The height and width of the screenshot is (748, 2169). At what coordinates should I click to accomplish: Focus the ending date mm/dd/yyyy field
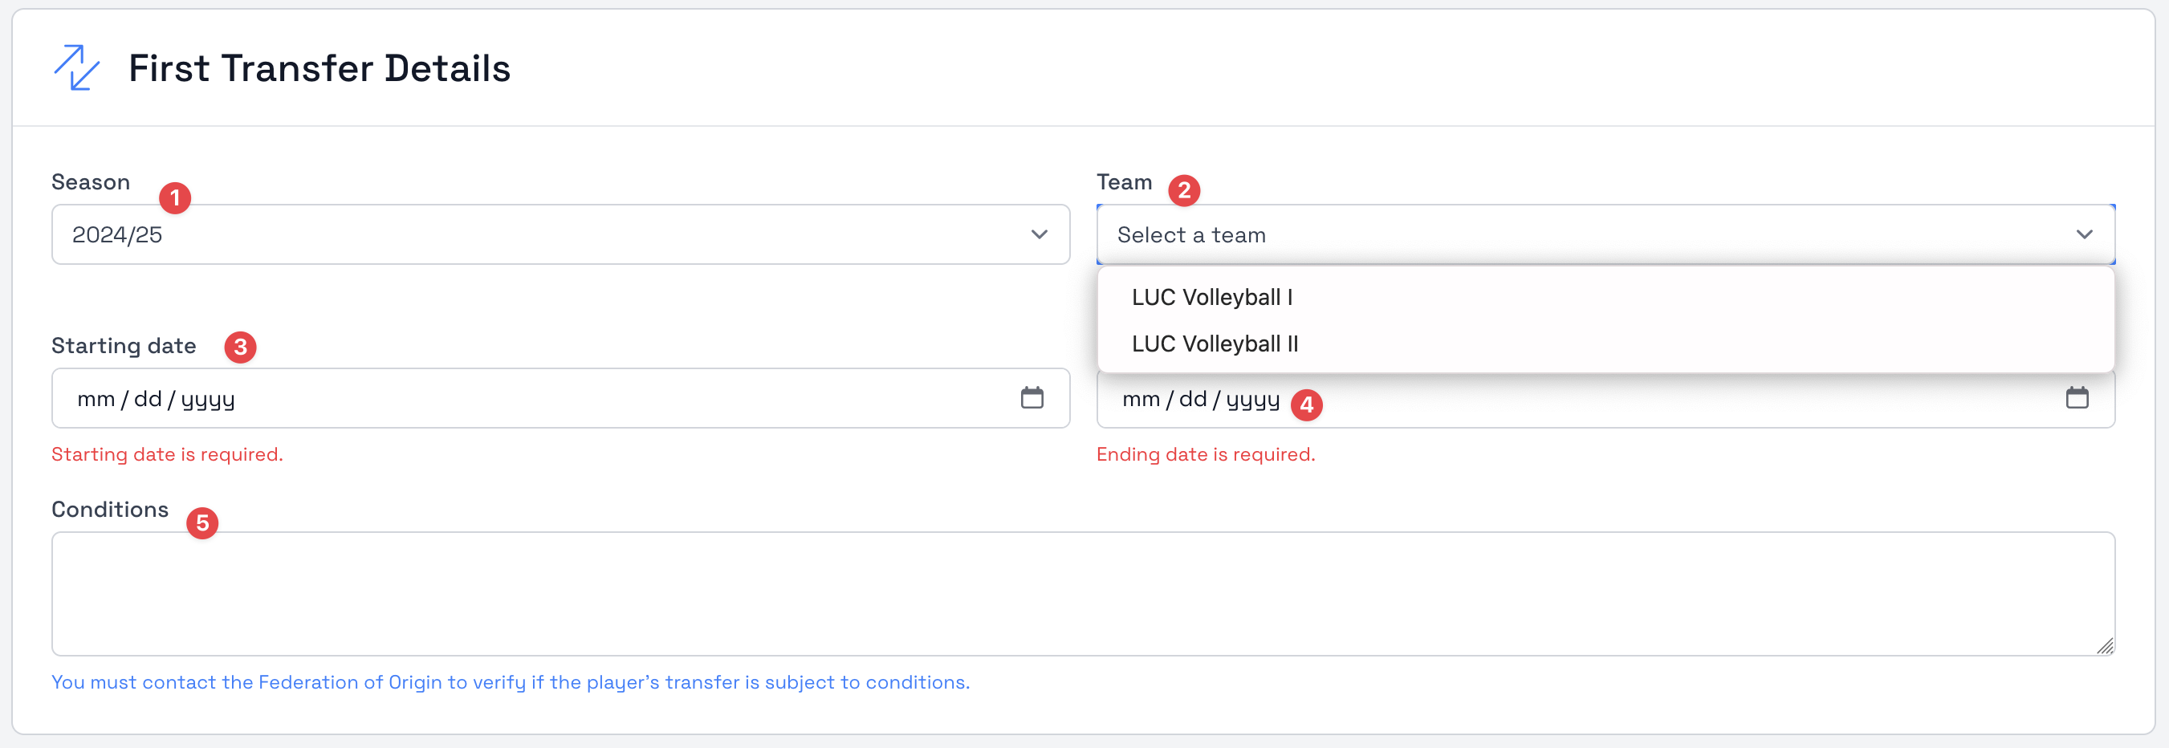pyautogui.click(x=1200, y=399)
